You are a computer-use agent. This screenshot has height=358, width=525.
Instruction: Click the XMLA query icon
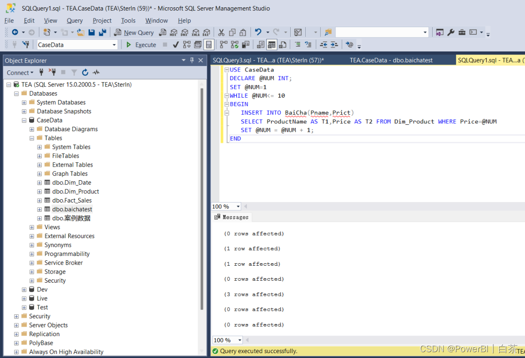pos(195,32)
